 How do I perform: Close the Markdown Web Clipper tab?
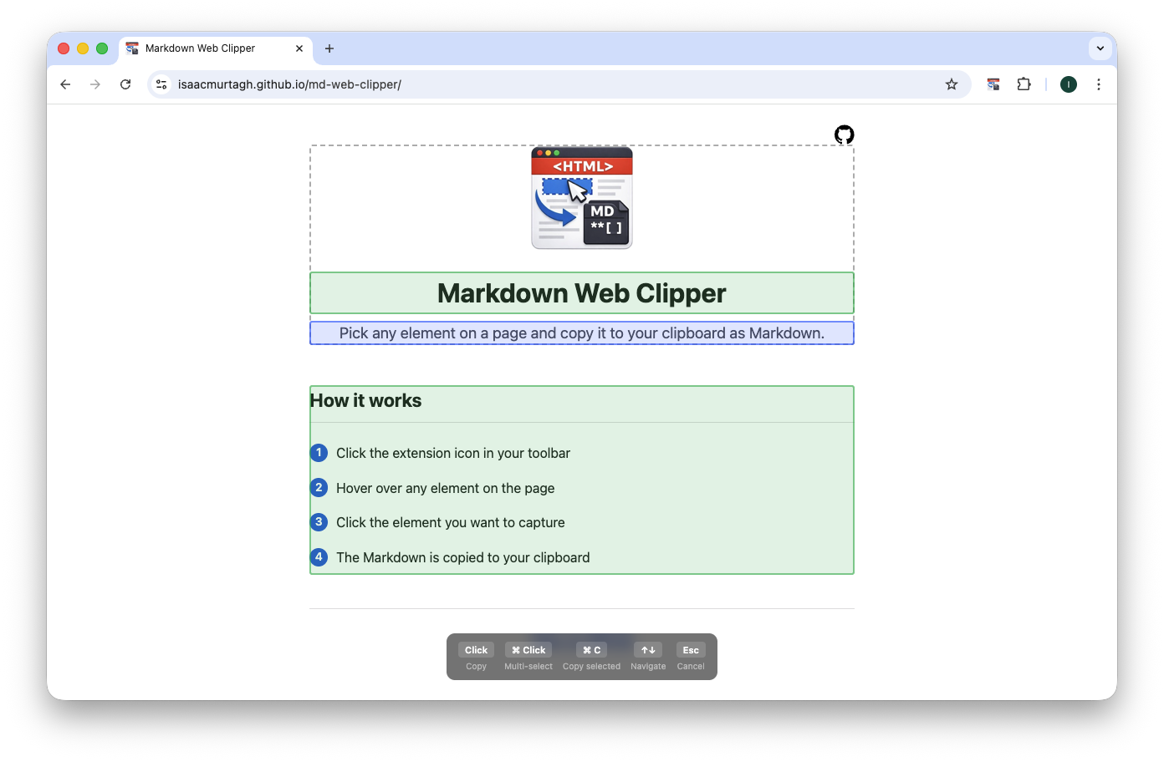click(x=299, y=48)
